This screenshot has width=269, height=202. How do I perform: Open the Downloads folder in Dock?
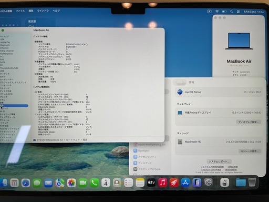(241, 183)
